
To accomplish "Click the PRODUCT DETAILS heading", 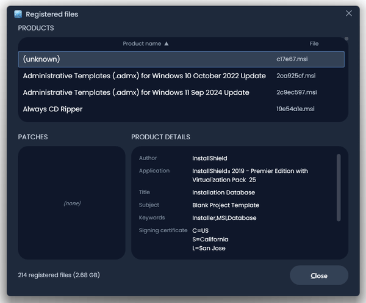I will click(x=160, y=137).
